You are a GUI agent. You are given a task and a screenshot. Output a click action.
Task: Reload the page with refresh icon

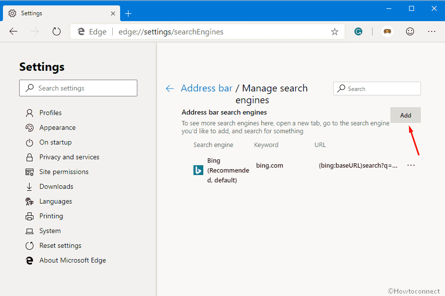(57, 31)
